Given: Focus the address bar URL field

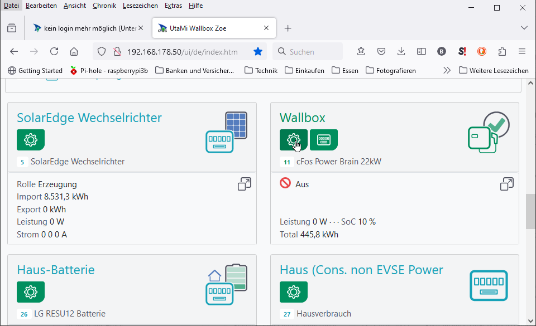Looking at the screenshot, I should click(x=183, y=52).
